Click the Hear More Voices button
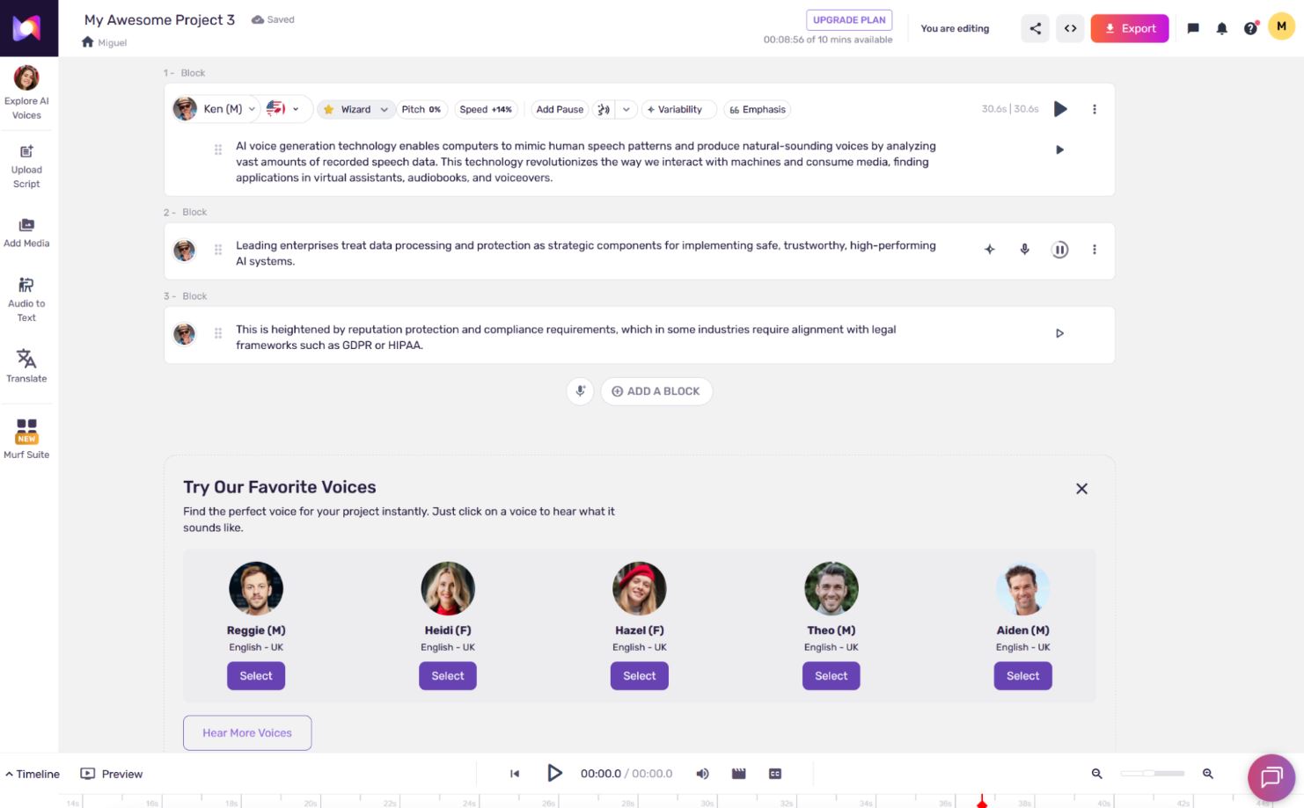This screenshot has width=1304, height=808. coord(247,732)
